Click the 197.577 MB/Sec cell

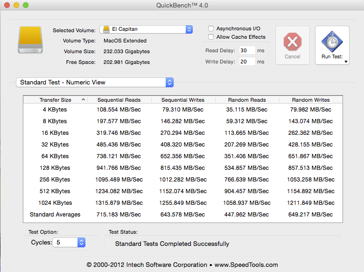click(119, 121)
